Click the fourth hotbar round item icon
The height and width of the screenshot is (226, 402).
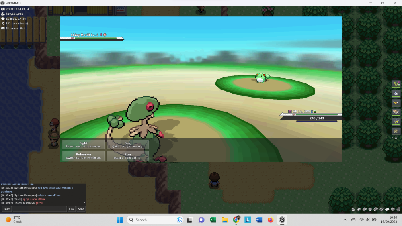[x=370, y=210]
